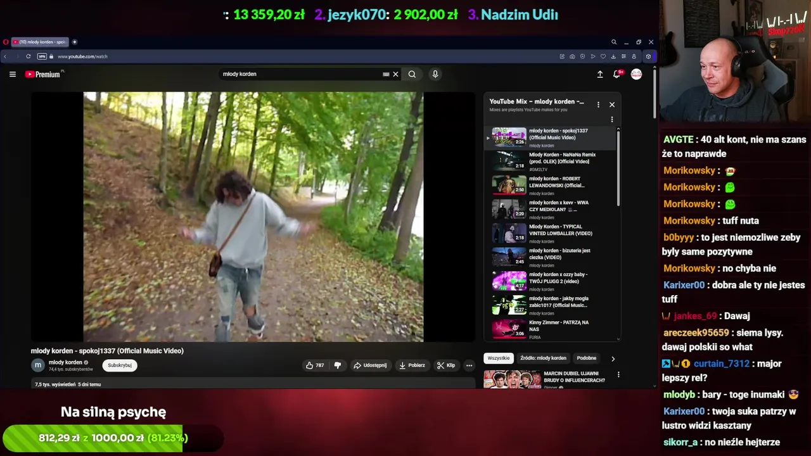Go back with the browser back arrow

point(5,56)
